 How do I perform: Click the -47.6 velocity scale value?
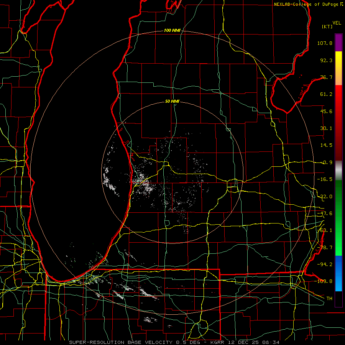tap(325, 214)
